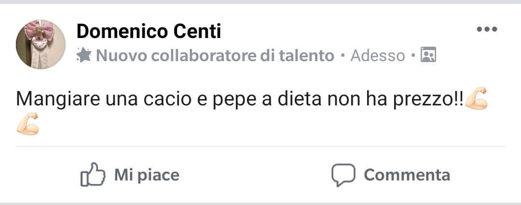521x205 pixels.
Task: Click the group audience icon beside Adesso
Action: 428,56
